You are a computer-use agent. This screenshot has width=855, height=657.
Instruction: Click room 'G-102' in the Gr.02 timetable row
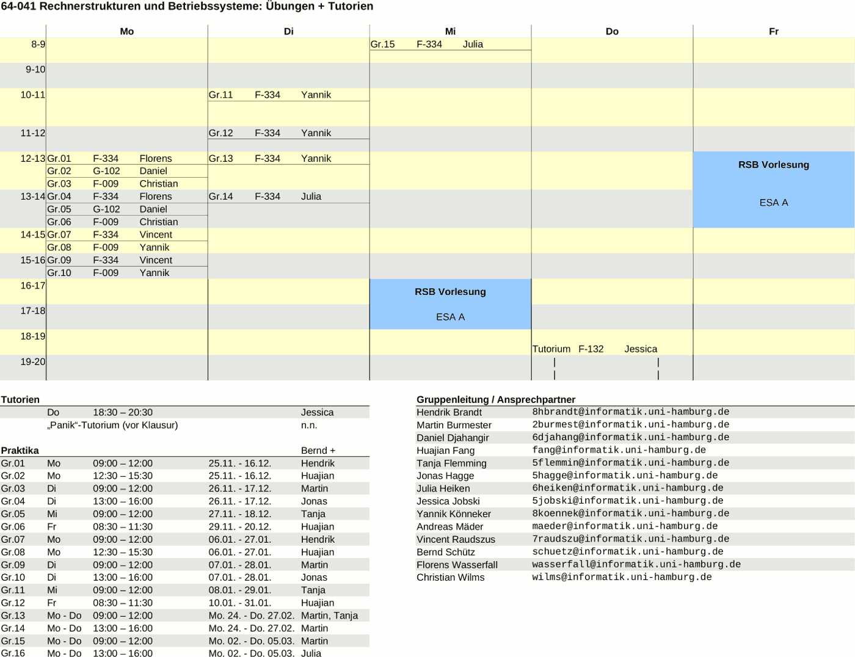point(106,171)
